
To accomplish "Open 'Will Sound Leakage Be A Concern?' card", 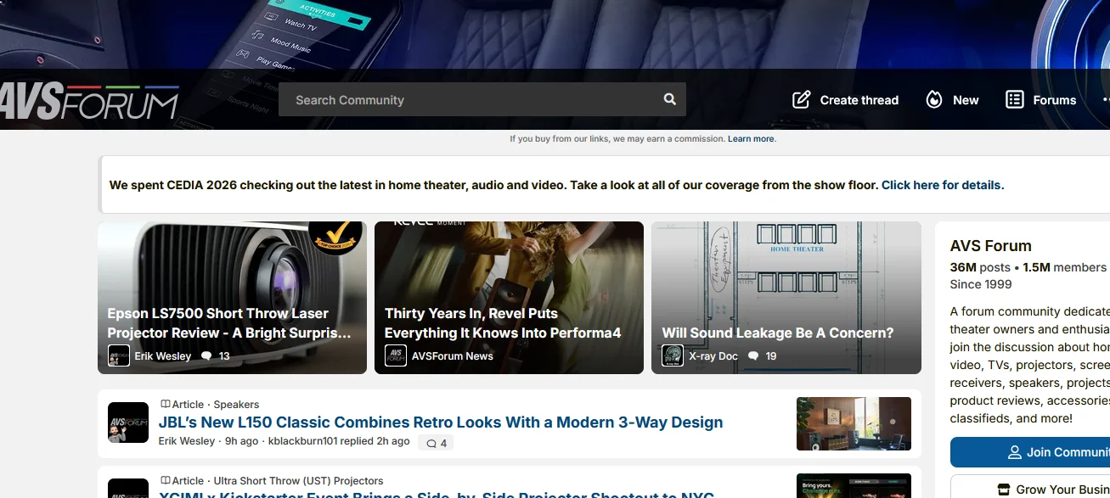I will click(786, 298).
